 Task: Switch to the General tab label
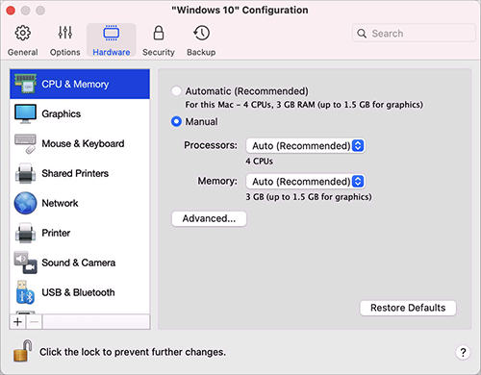(x=23, y=52)
